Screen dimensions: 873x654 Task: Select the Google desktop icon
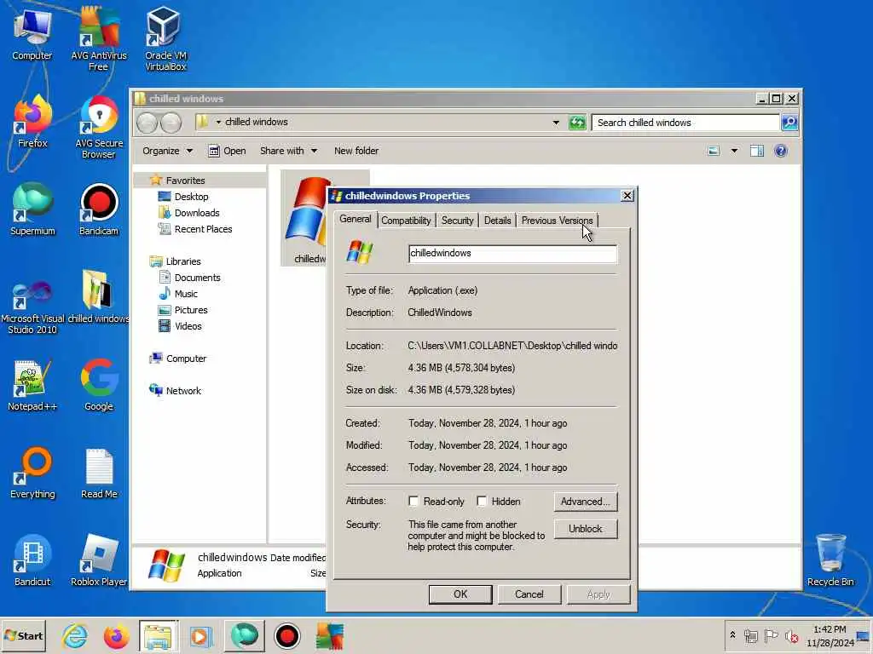pyautogui.click(x=99, y=385)
